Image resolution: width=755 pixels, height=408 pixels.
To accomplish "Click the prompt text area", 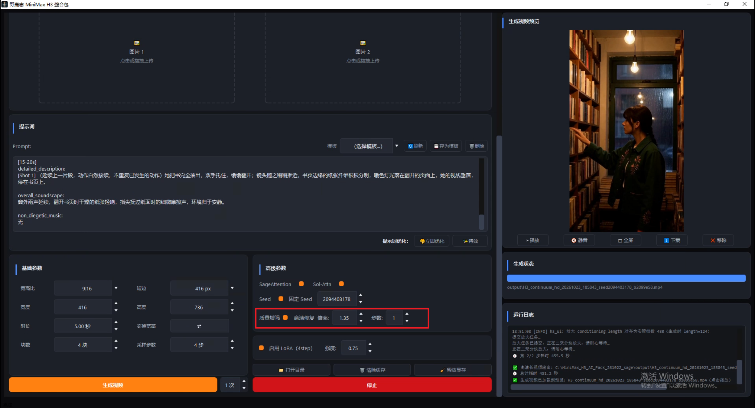I will coord(246,194).
